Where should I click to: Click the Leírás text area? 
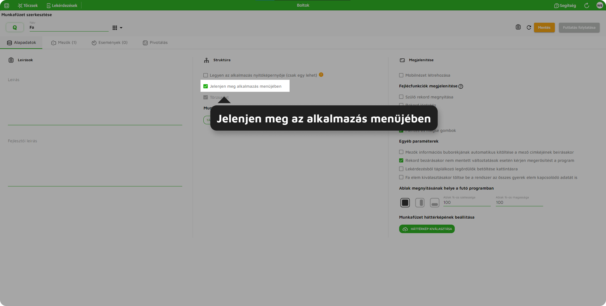click(95, 100)
